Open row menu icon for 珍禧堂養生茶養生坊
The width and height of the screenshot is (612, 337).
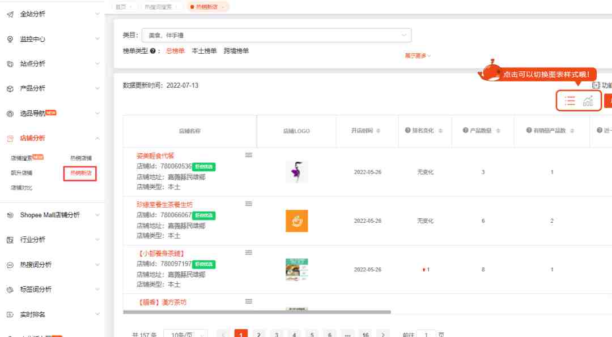(x=249, y=204)
